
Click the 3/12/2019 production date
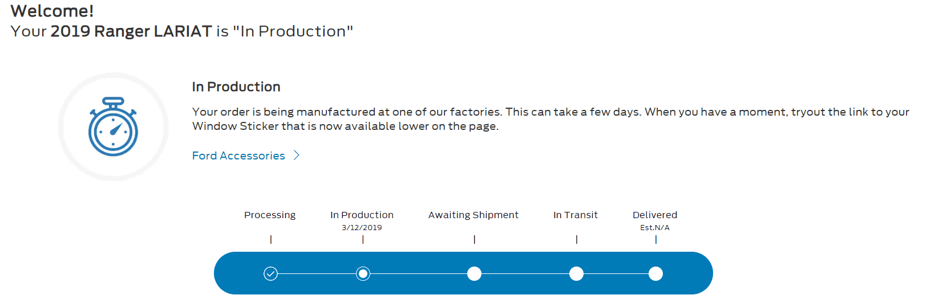coord(362,227)
